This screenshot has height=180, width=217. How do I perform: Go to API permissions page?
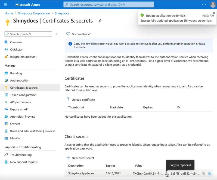click(x=20, y=102)
